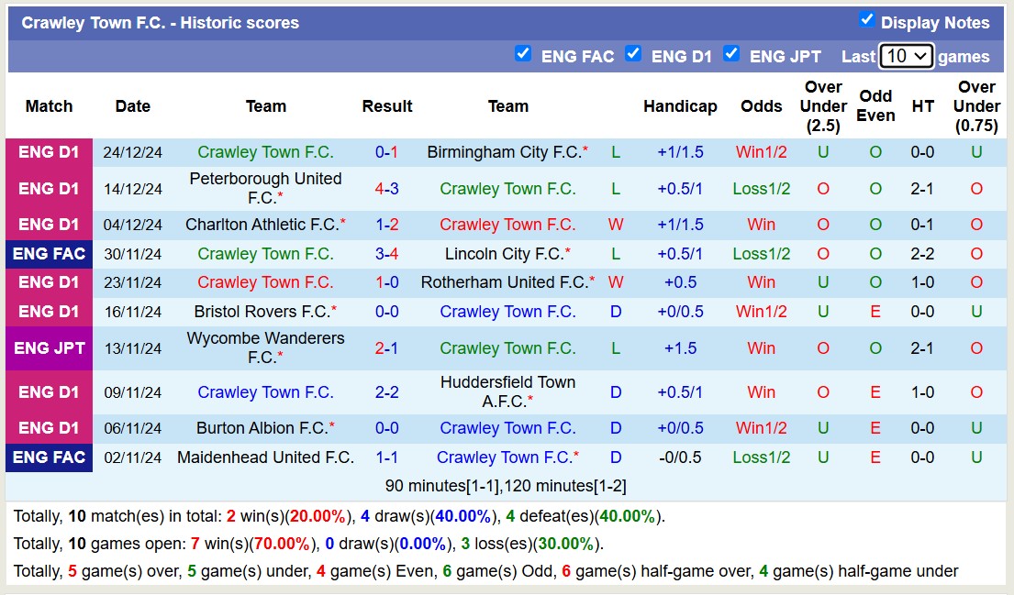Viewport: 1014px width, 595px height.
Task: Uncheck the ENG FAC filter
Action: (x=523, y=54)
